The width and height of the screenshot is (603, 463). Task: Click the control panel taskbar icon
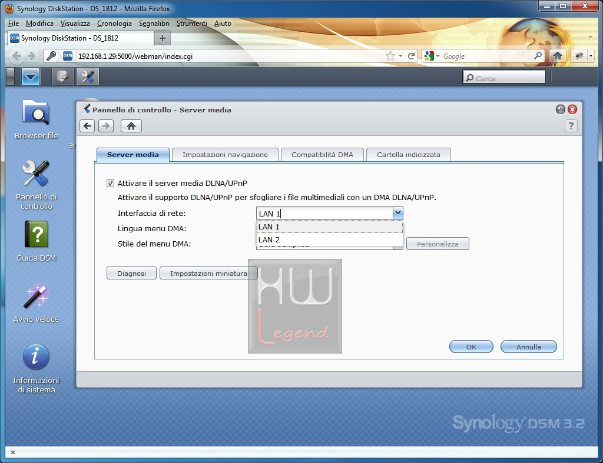(87, 77)
